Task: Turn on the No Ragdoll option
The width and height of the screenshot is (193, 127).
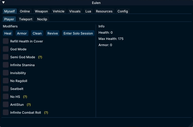Action: click(6, 81)
